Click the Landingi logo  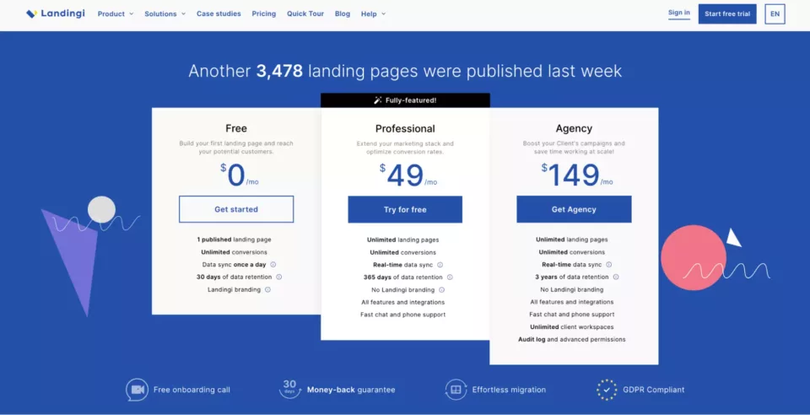pos(56,13)
